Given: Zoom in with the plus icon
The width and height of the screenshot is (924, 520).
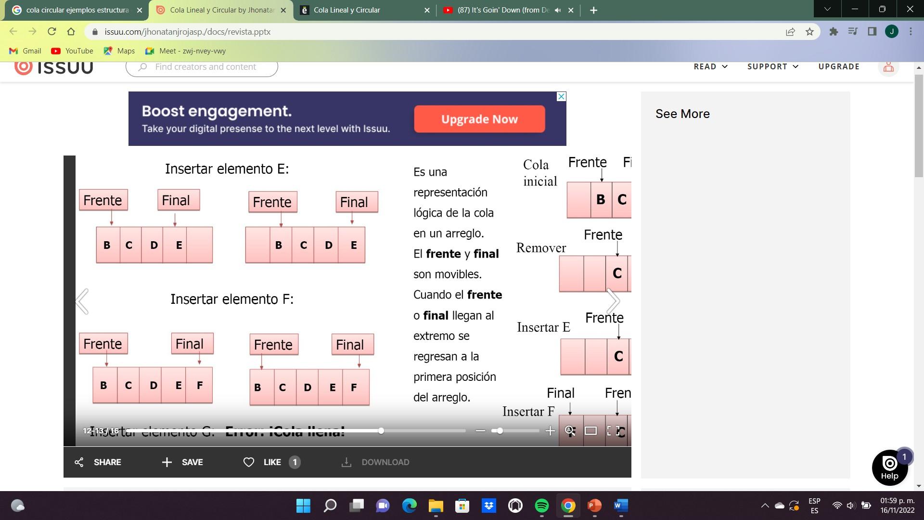Looking at the screenshot, I should [x=550, y=431].
